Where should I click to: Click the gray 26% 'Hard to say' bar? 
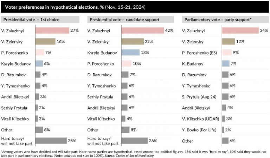[134, 140]
